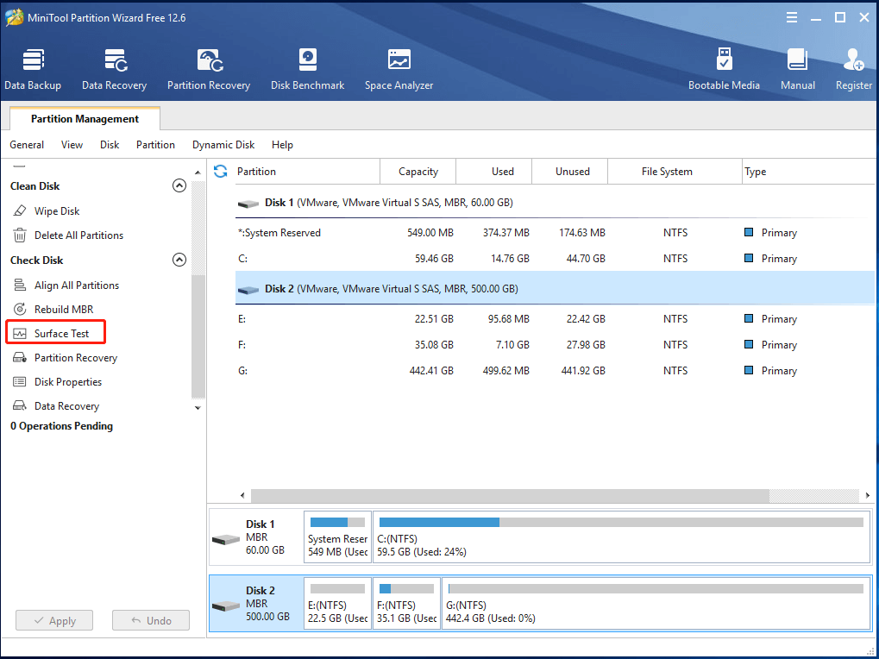
Task: Open the General menu
Action: [x=27, y=145]
